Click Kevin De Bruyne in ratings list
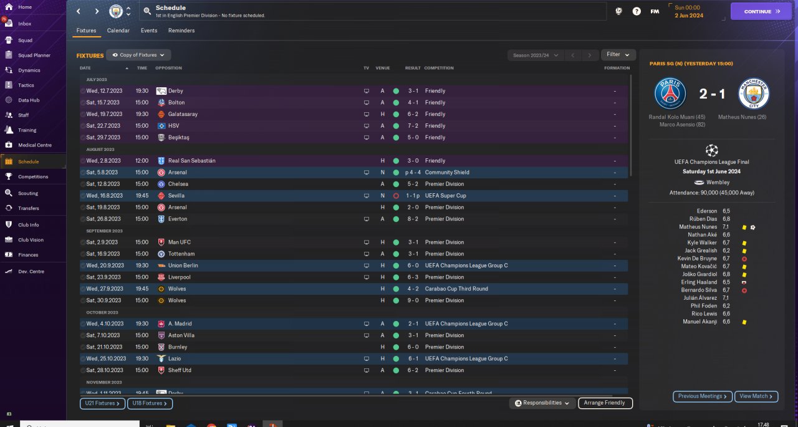The width and height of the screenshot is (798, 427). [697, 259]
